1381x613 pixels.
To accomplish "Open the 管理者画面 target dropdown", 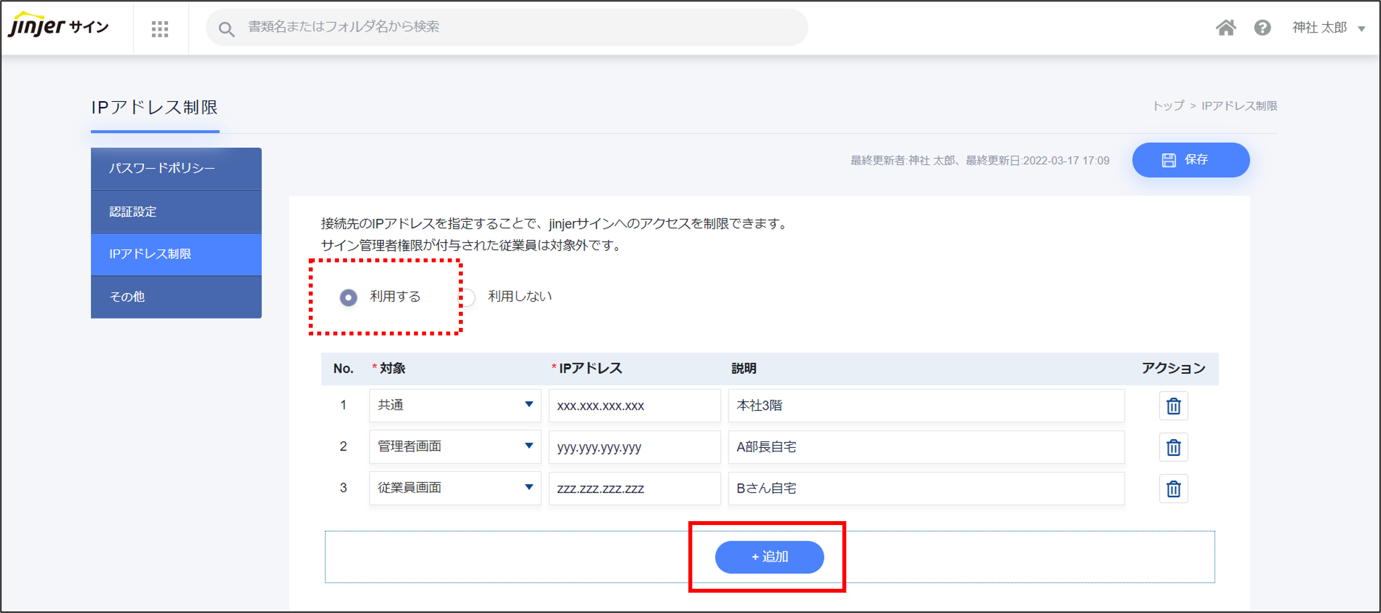I will tap(455, 447).
